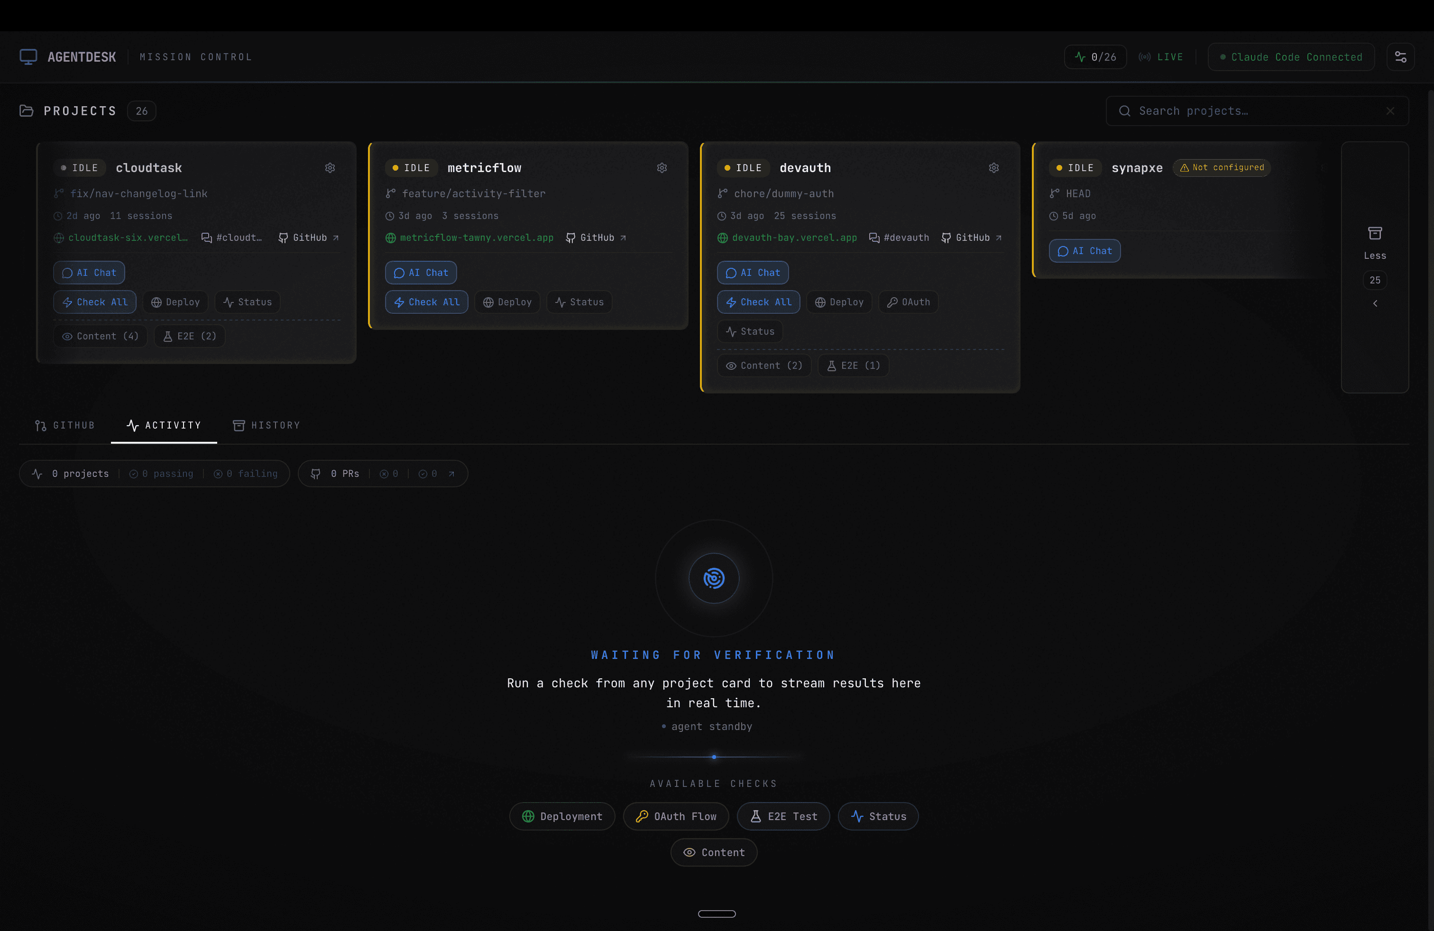Open E2E (1) test on devauth
This screenshot has width=1434, height=931.
coord(854,365)
